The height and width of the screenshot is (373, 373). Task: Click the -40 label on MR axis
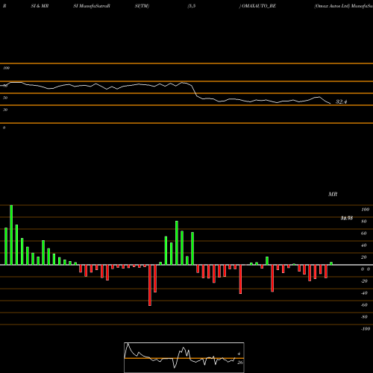(x=364, y=293)
